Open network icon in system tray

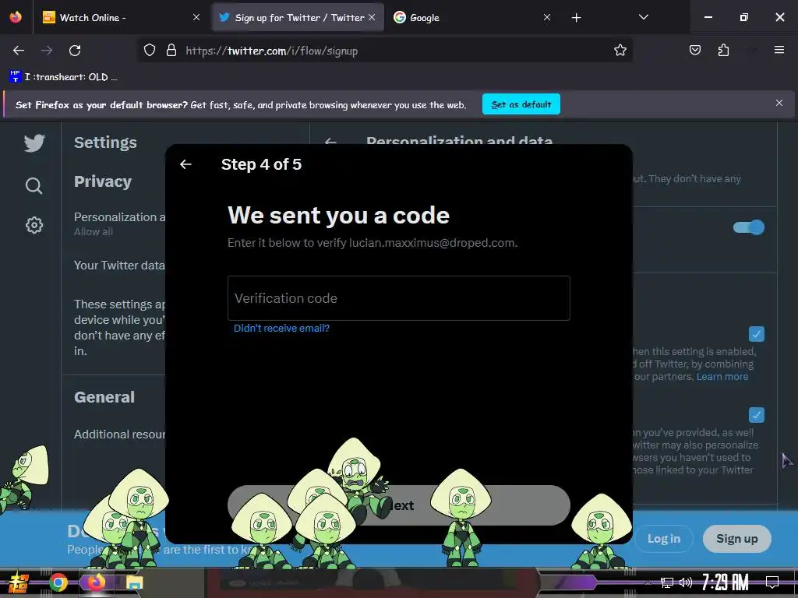pos(667,582)
